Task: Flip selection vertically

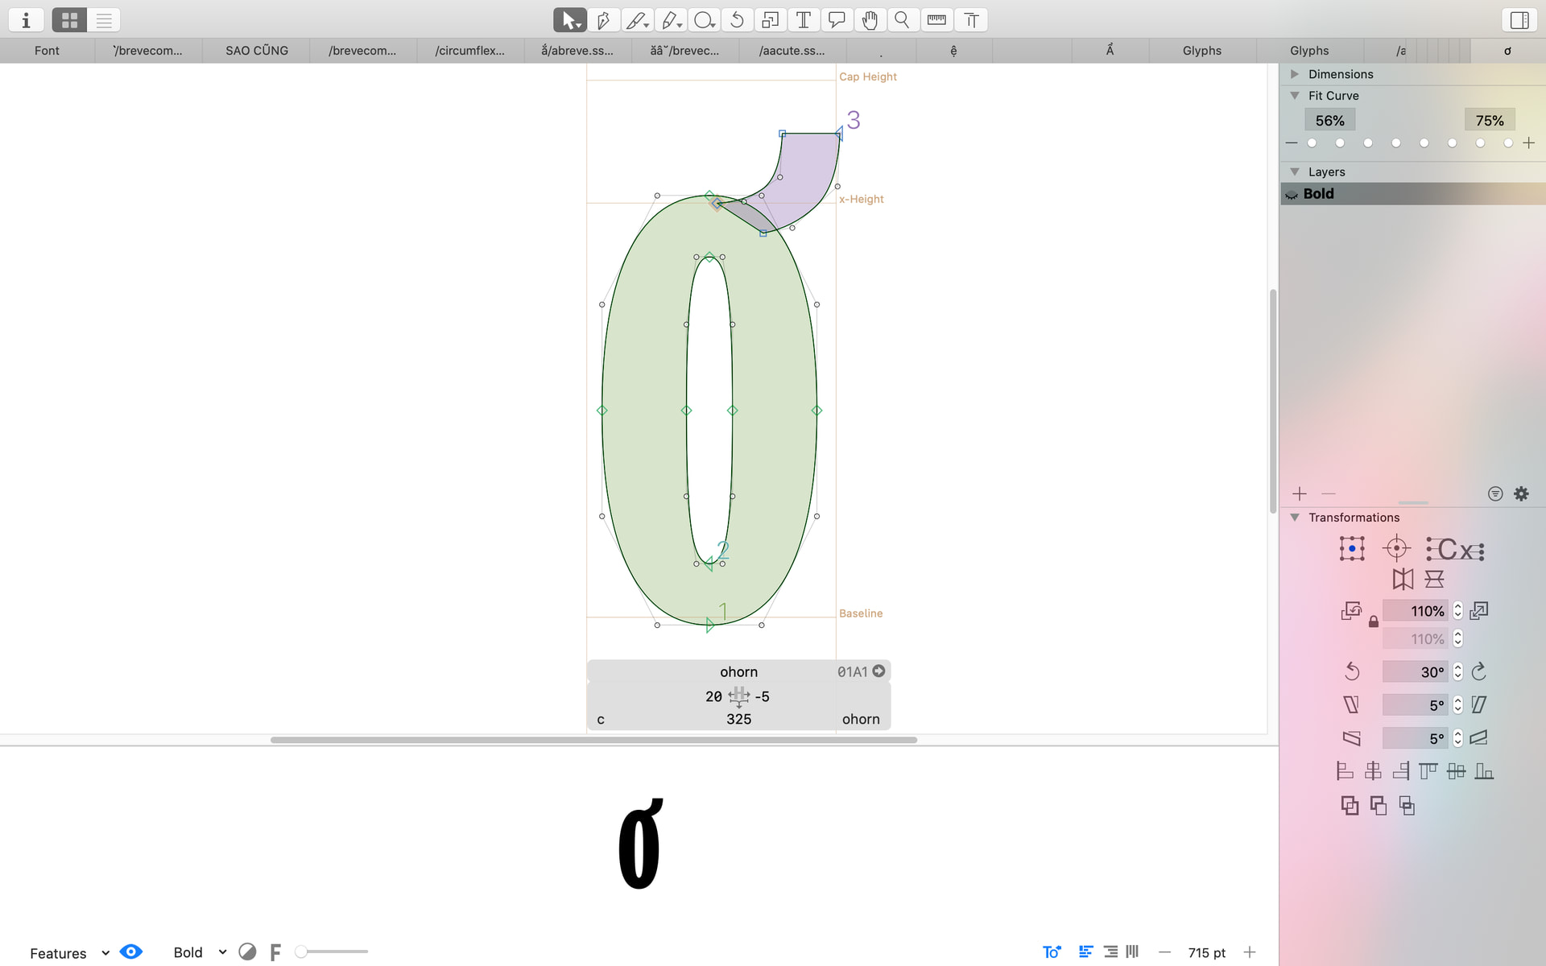Action: 1434,580
